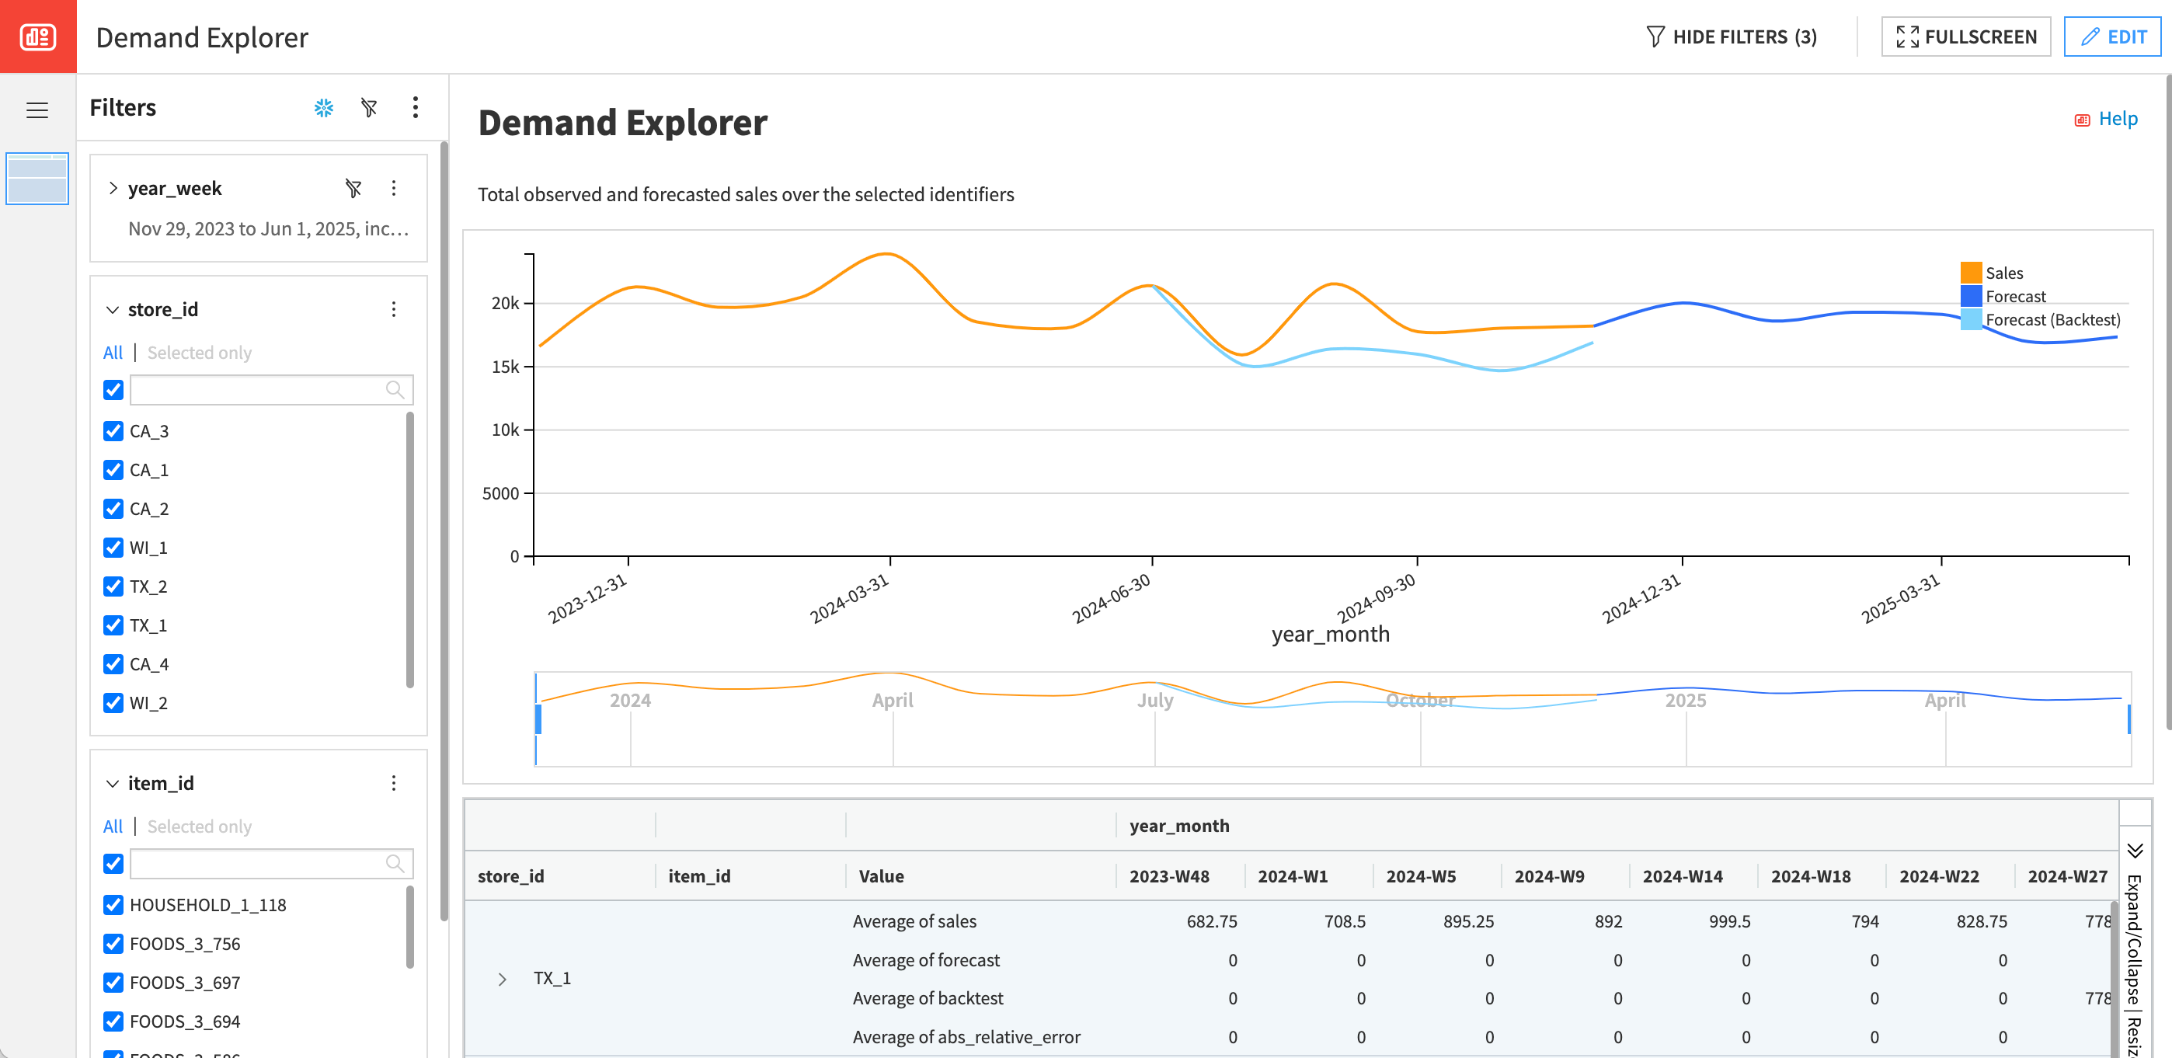The image size is (2172, 1058).
Task: Click HIDE FILTERS in the top bar
Action: click(x=1733, y=37)
